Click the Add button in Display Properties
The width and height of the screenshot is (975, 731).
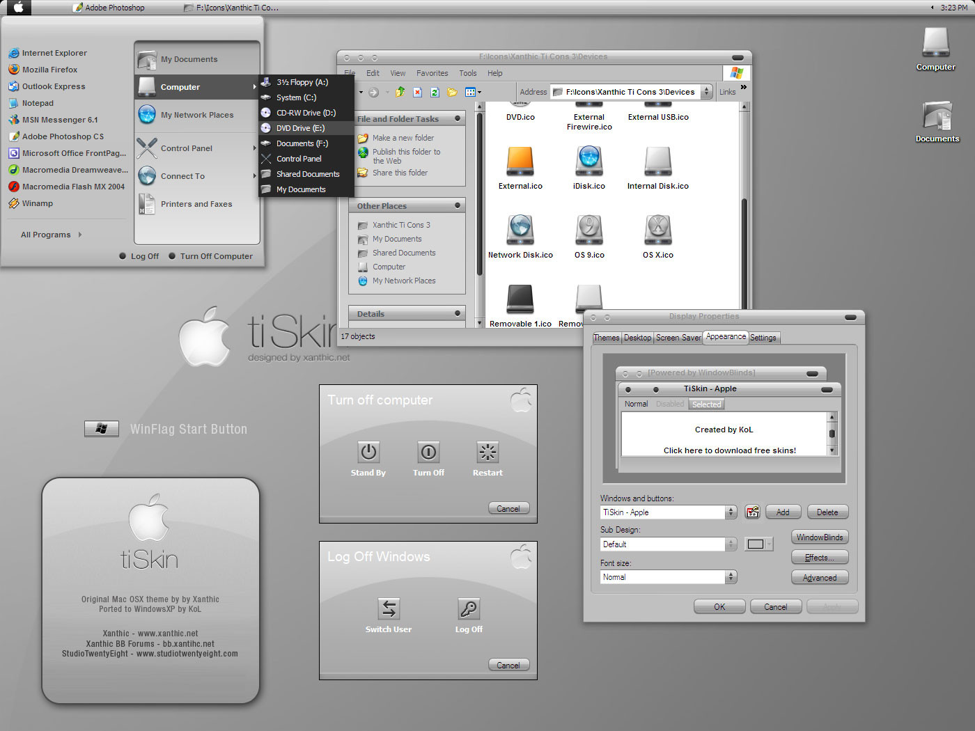coord(783,512)
